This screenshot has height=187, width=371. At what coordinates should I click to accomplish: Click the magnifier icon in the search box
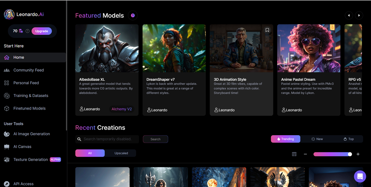click(79, 139)
